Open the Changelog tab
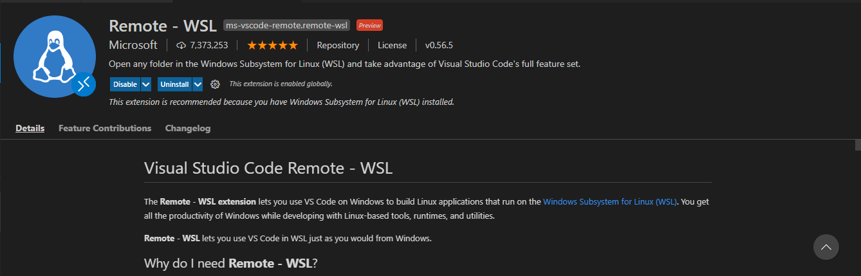Image resolution: width=861 pixels, height=276 pixels. click(188, 128)
